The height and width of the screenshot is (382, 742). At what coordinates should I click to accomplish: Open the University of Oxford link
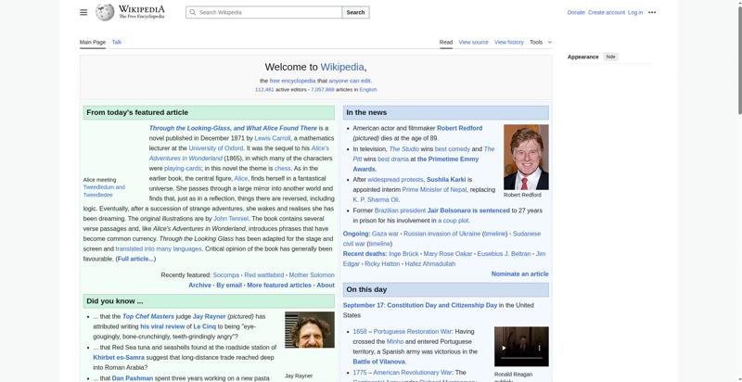point(216,148)
